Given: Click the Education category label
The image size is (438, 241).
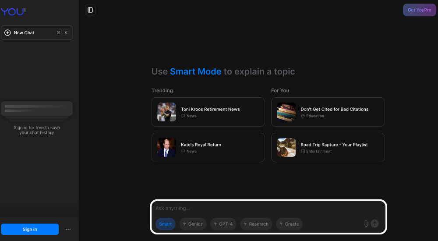Looking at the screenshot, I should (315, 116).
